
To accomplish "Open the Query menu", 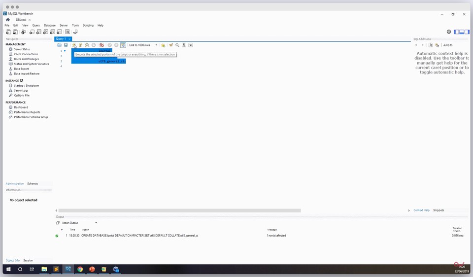I will point(36,25).
